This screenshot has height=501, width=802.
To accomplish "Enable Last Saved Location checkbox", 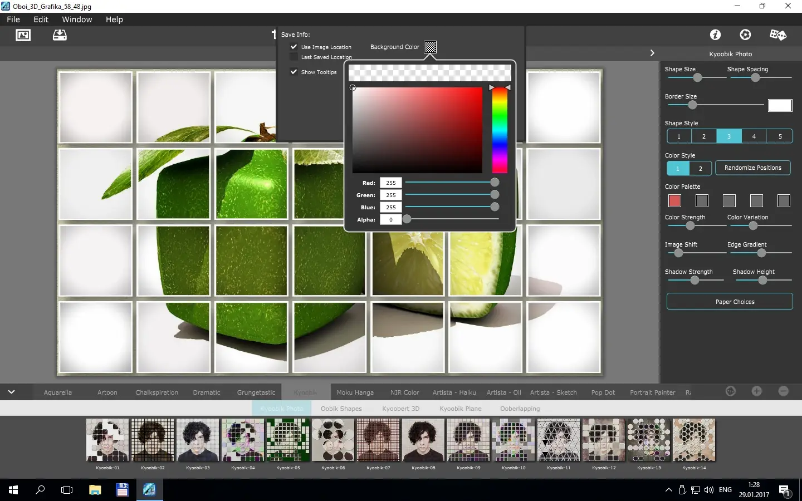I will coord(294,57).
